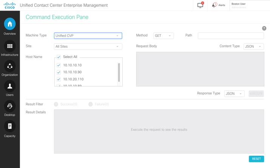Screen dimensions: 270x168
Task: Click the Infrastructure label in sidebar
Action: (x=10, y=55)
